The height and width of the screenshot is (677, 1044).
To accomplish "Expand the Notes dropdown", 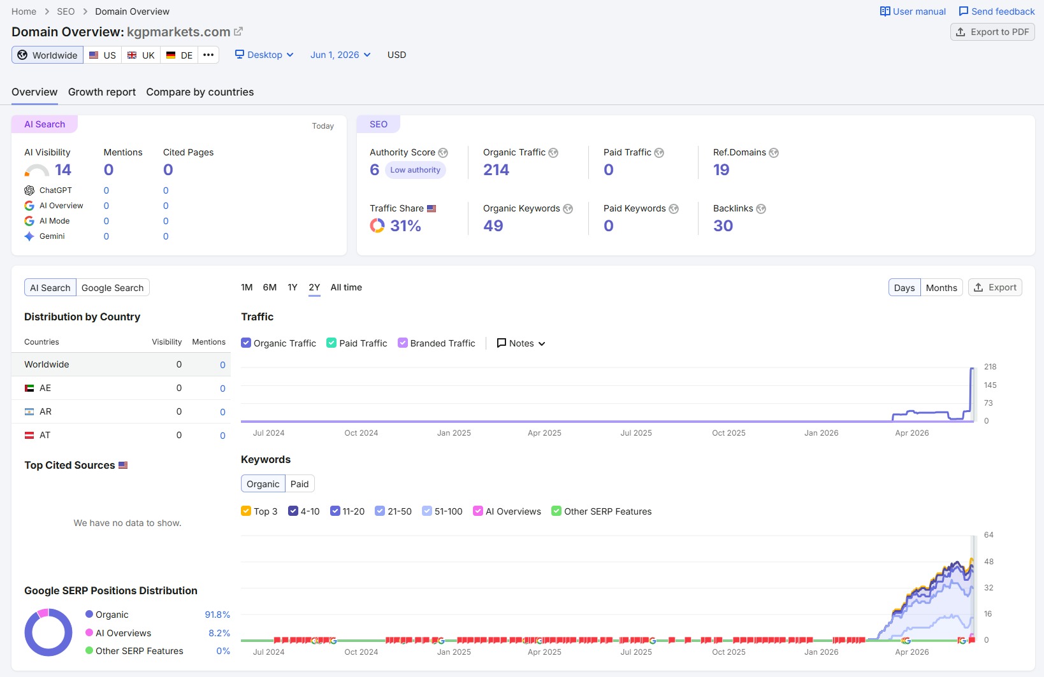I will (x=521, y=343).
